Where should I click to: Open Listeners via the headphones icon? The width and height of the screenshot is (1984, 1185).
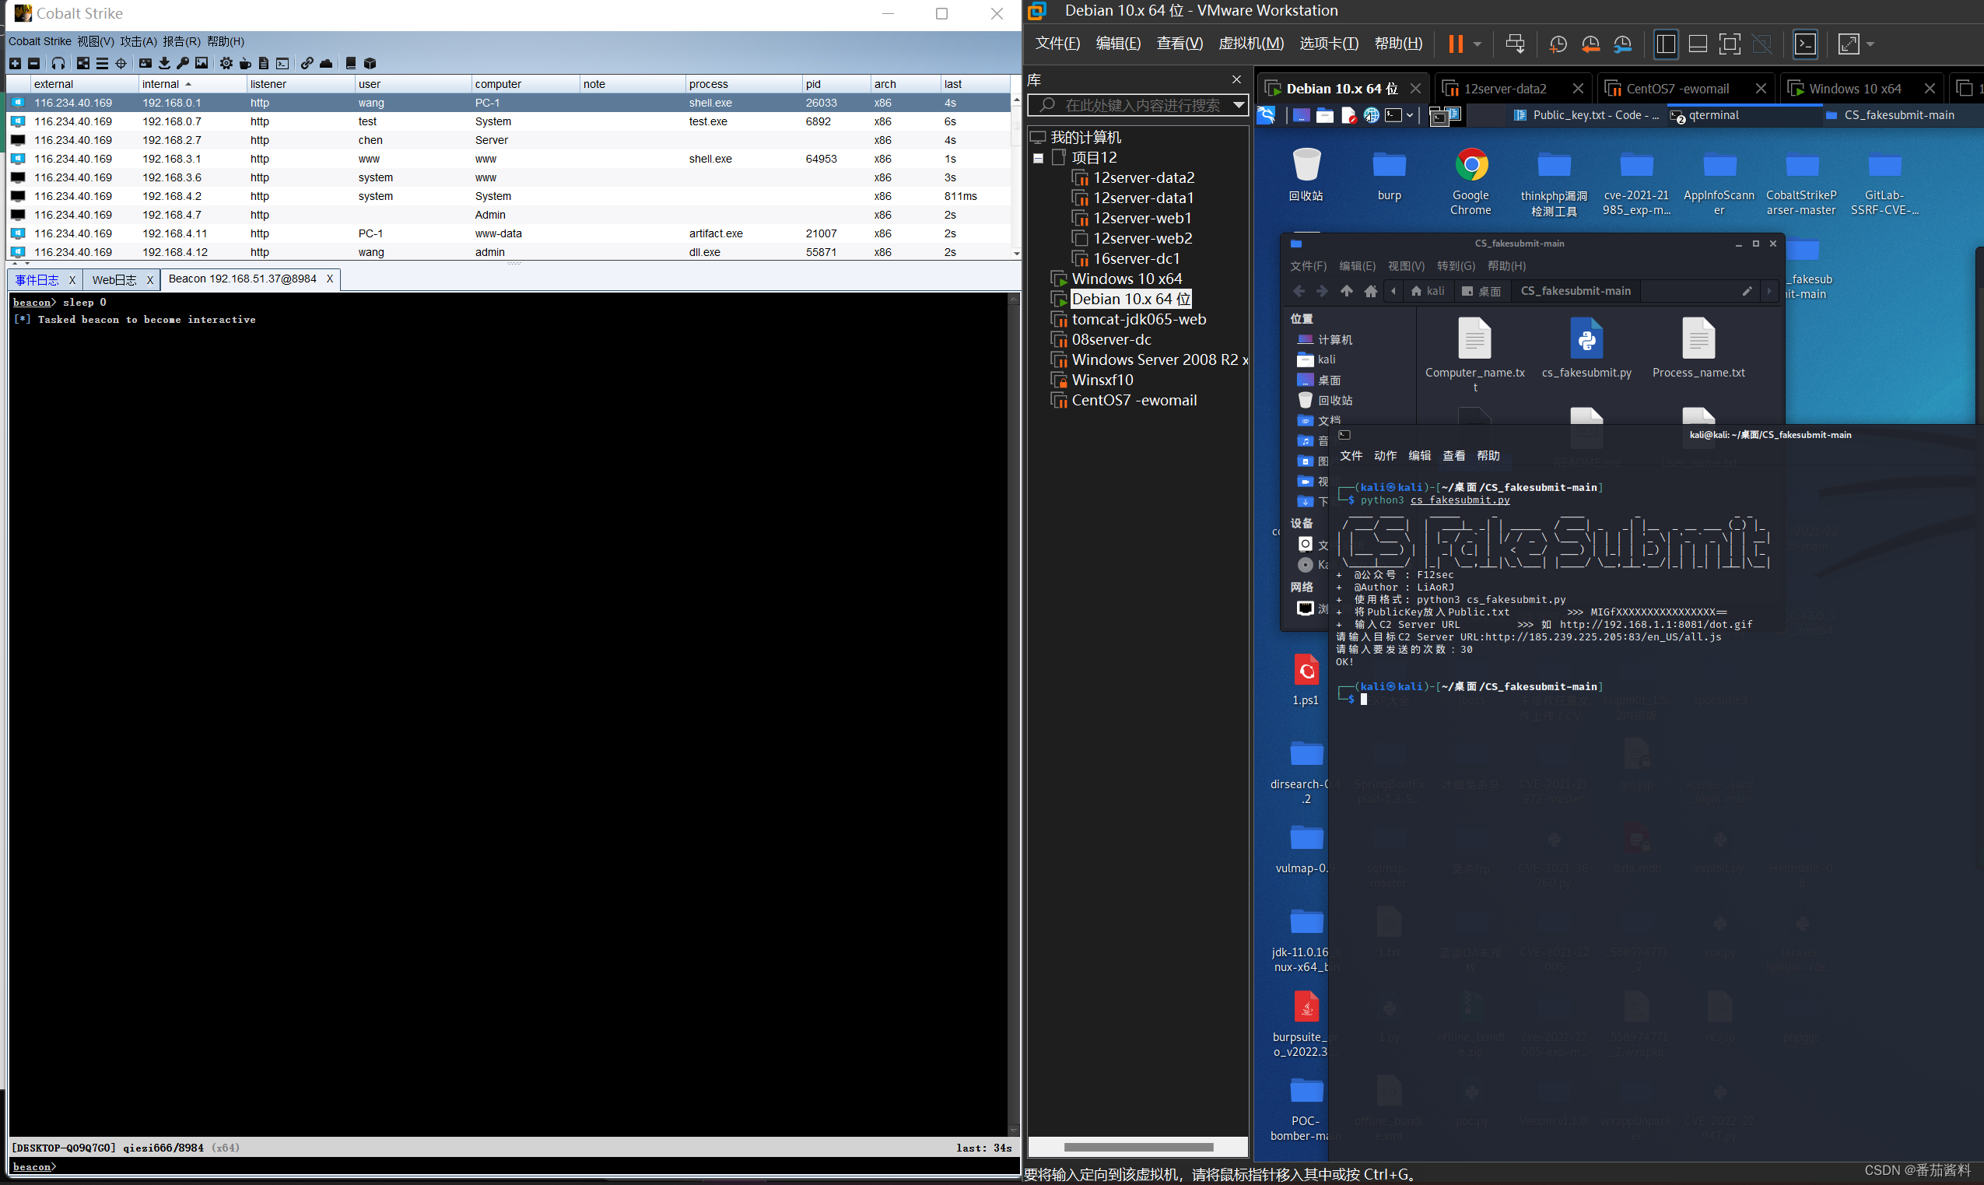58,63
